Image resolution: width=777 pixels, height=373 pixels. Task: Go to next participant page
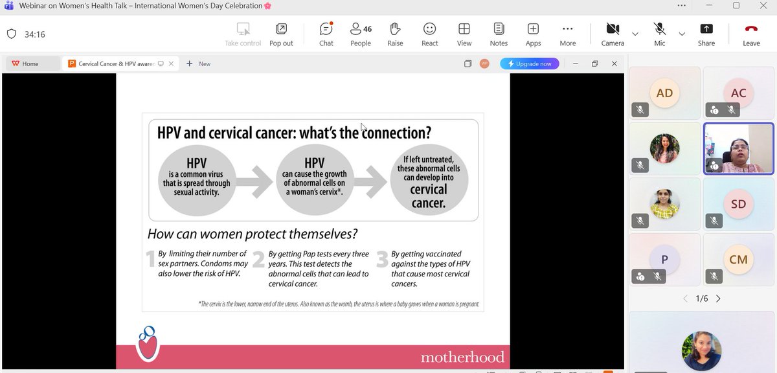[x=718, y=299]
